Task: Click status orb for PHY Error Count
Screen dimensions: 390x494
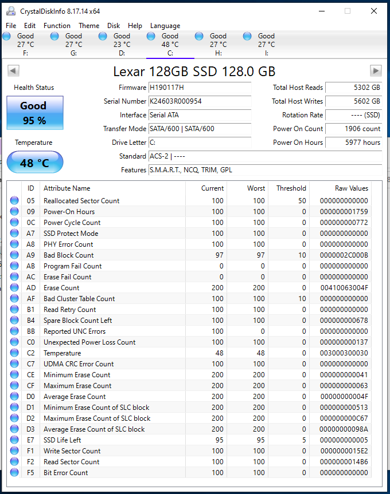Action: click(14, 244)
